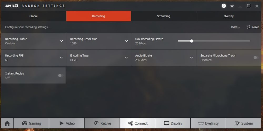The image size is (263, 131).
Task: Click the ReLive circular icon
Action: (96, 123)
